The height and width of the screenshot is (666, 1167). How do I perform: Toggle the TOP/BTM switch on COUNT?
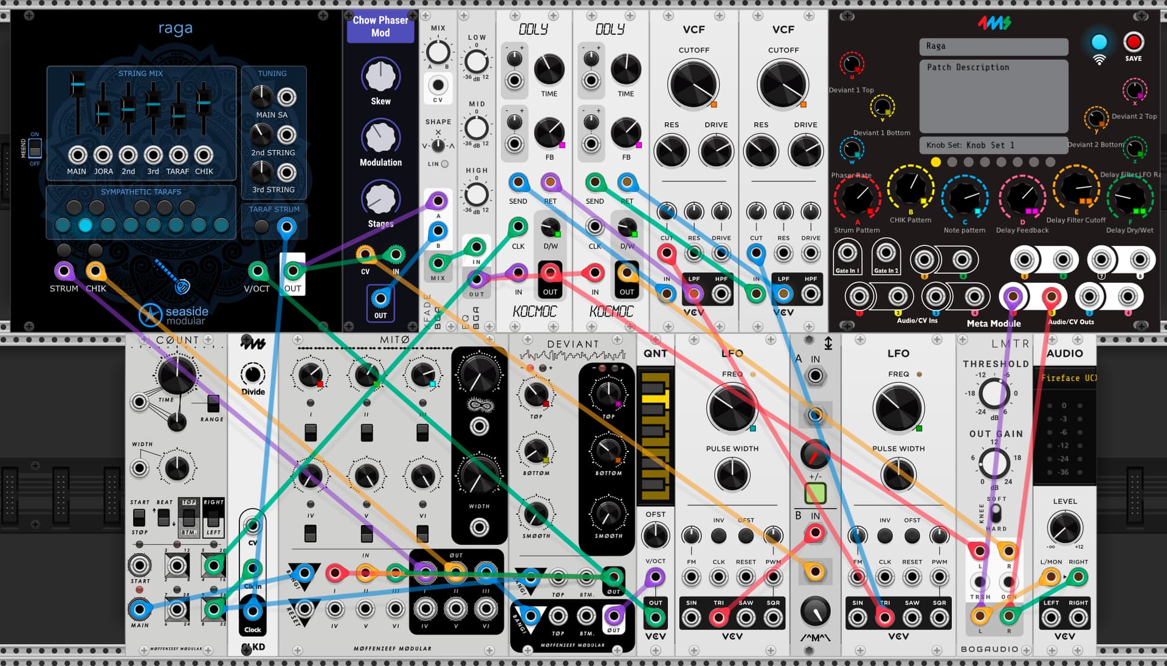[x=189, y=518]
